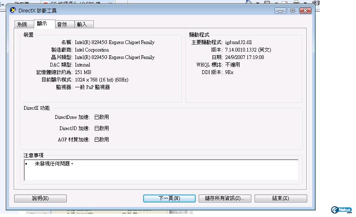Select the 顯示 tab

[x=45, y=24]
